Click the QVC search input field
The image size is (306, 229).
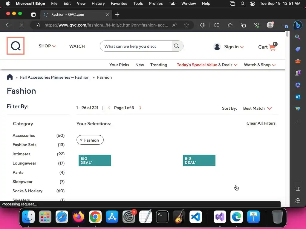[x=136, y=46]
